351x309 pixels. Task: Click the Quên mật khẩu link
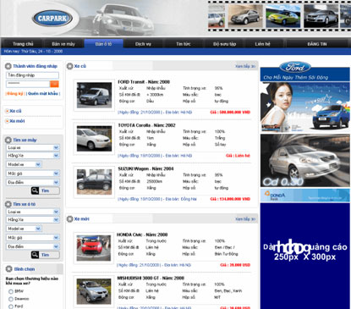[43, 93]
